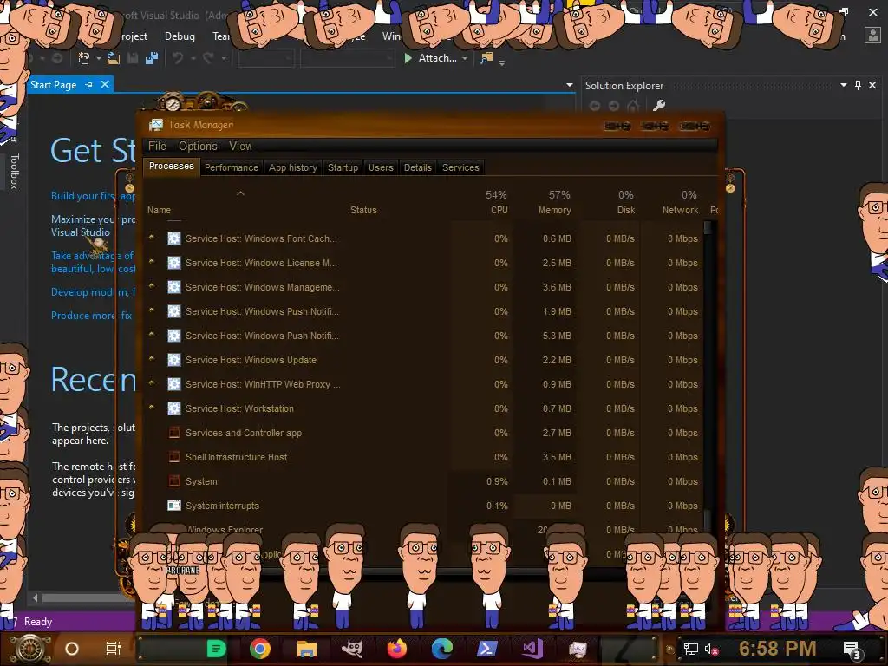Open Task View icon on the taskbar
Viewport: 888px width, 666px height.
pyautogui.click(x=114, y=649)
